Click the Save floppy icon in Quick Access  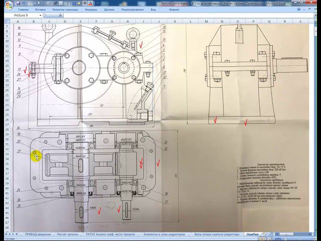[19, 4]
